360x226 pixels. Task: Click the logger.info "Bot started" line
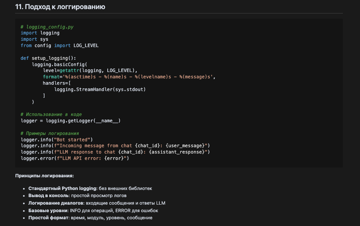coord(56,140)
